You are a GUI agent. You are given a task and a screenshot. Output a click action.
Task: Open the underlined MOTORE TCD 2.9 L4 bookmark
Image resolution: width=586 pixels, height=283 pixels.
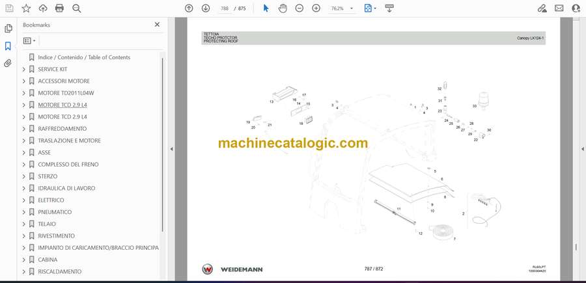coord(63,105)
